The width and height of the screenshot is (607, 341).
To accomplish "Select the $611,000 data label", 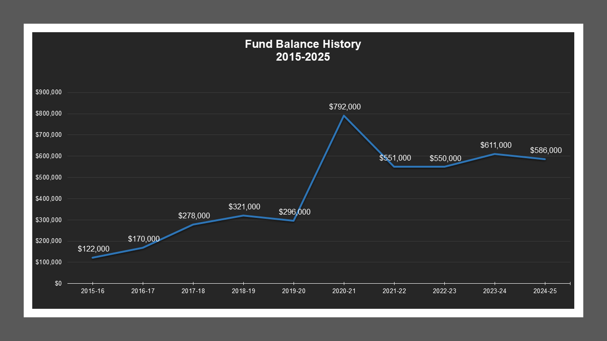I will 496,145.
